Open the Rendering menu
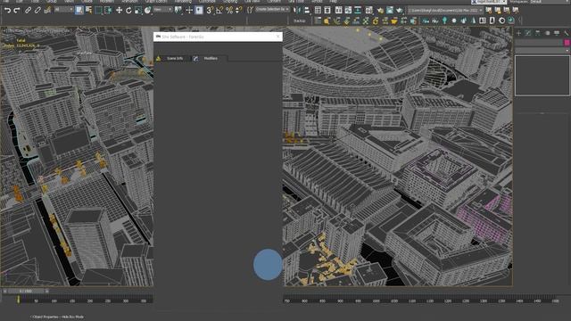The width and height of the screenshot is (571, 321). point(183,2)
